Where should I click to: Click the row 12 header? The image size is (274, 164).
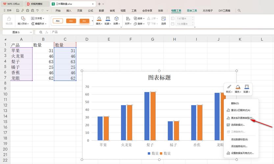(5, 105)
